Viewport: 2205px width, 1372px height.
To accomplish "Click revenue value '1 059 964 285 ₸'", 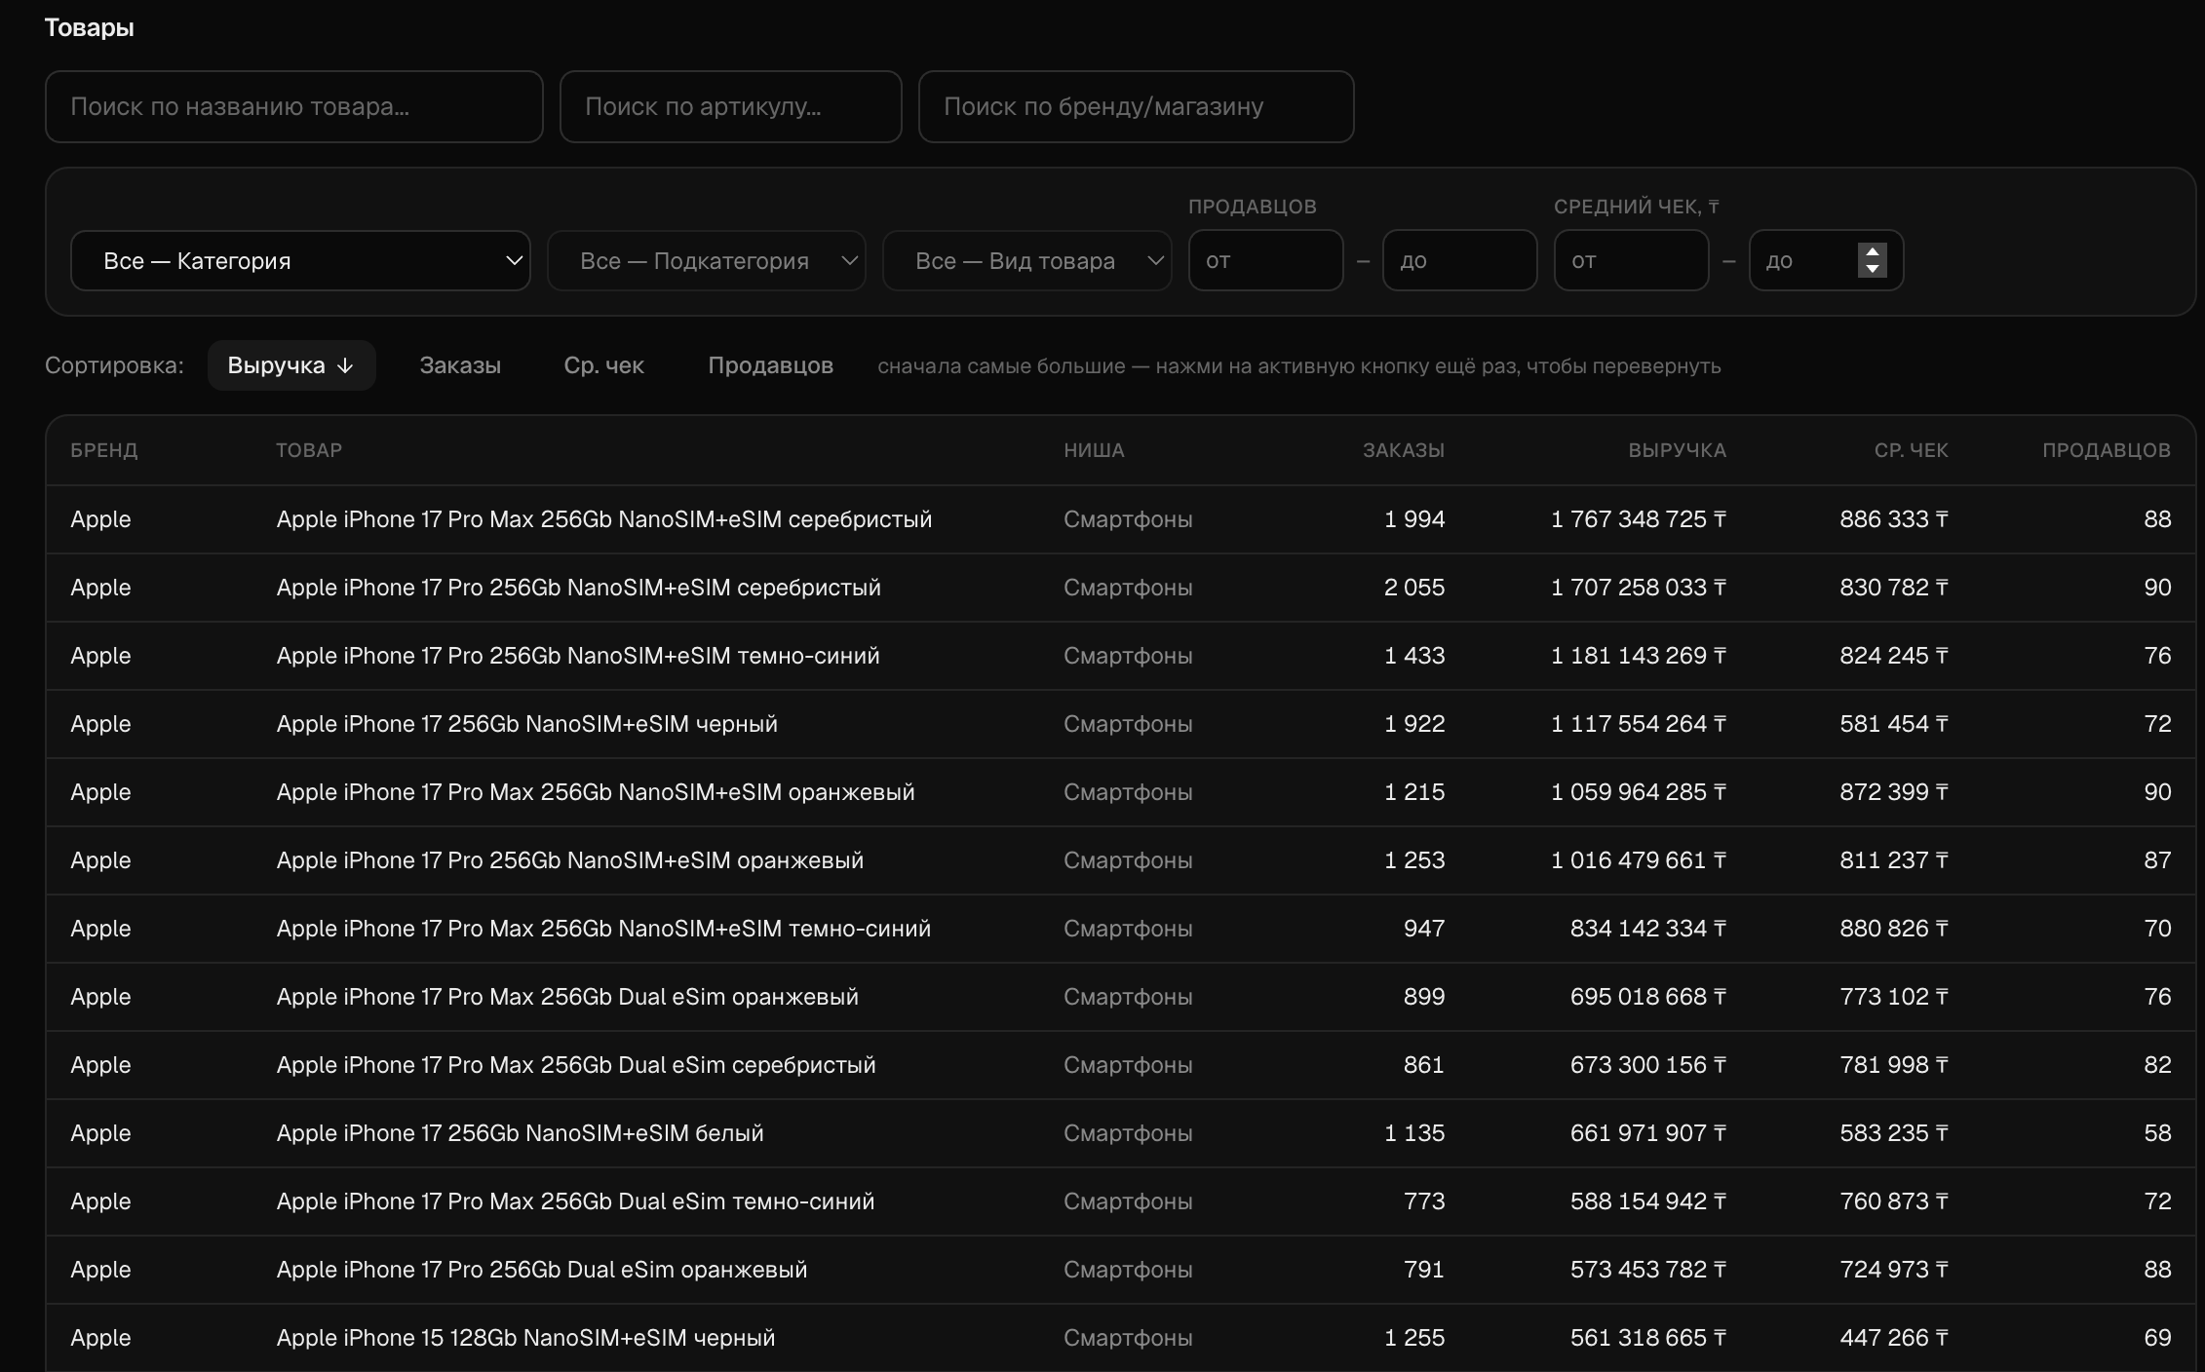I will (x=1639, y=792).
